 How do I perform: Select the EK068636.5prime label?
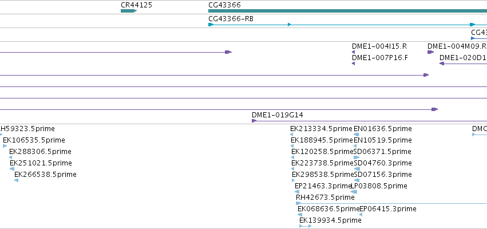(x=328, y=209)
